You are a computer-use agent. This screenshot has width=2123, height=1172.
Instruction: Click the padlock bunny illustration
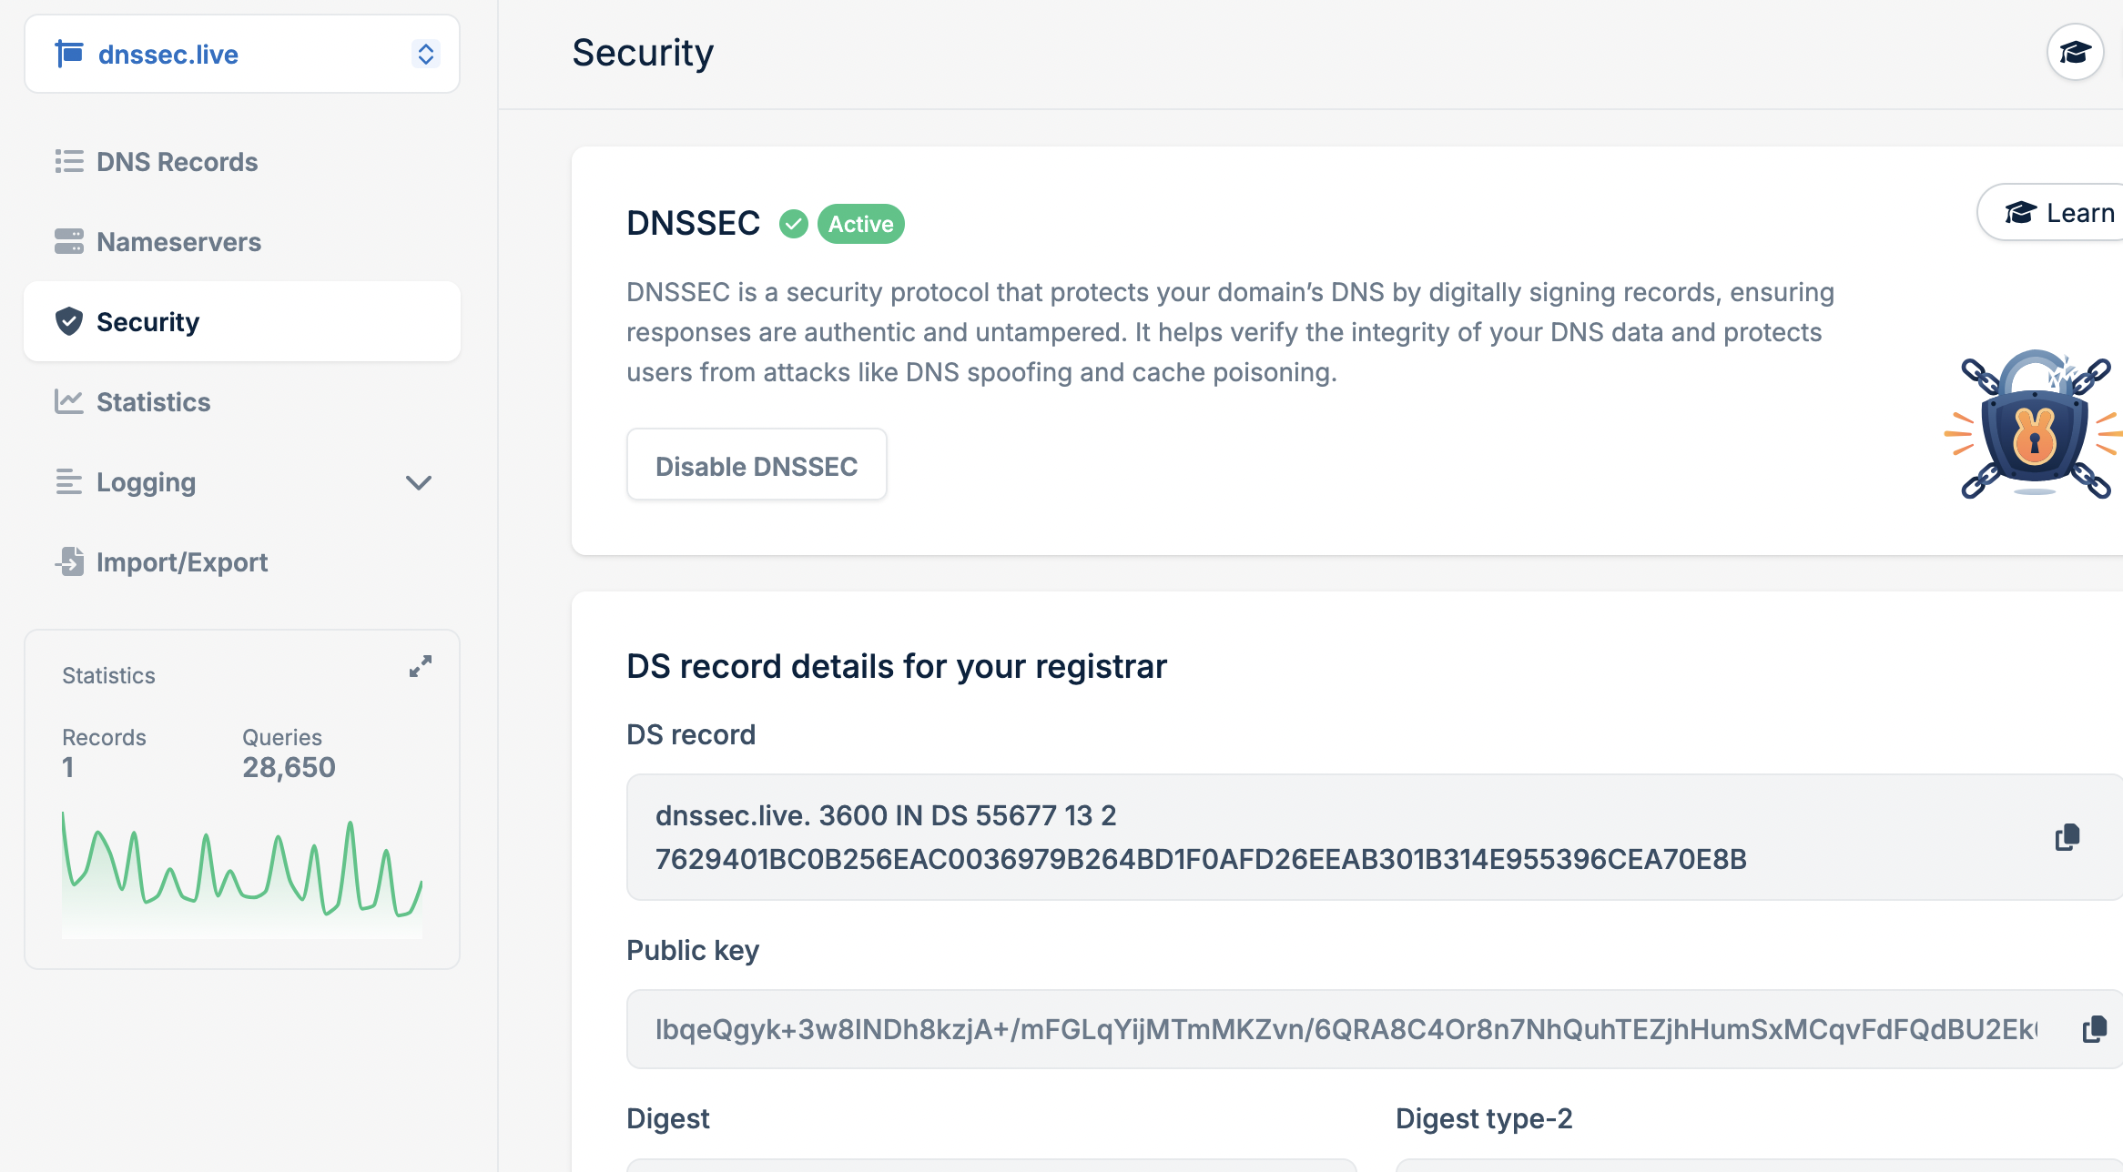point(2035,425)
